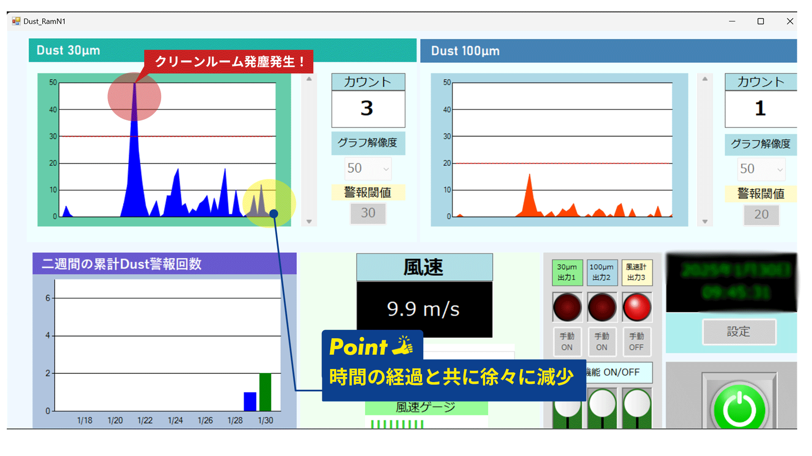Click the 風速計 出力3 yellow label
This screenshot has height=456, width=812.
coord(636,272)
